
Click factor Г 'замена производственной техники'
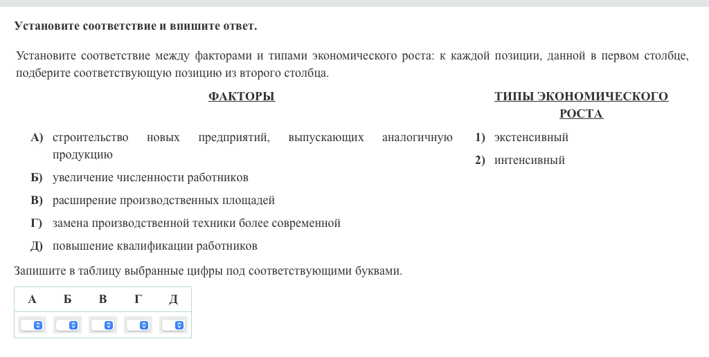(196, 223)
